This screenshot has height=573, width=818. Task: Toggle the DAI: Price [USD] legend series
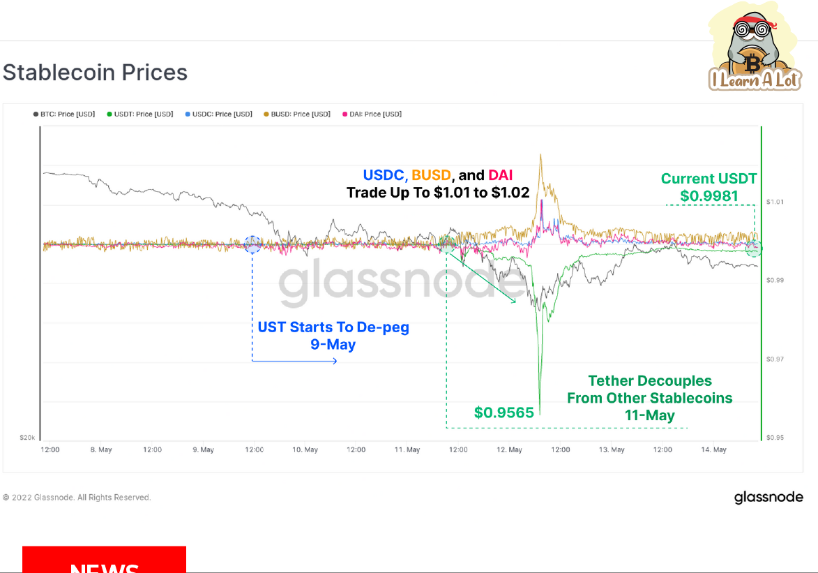pos(372,114)
